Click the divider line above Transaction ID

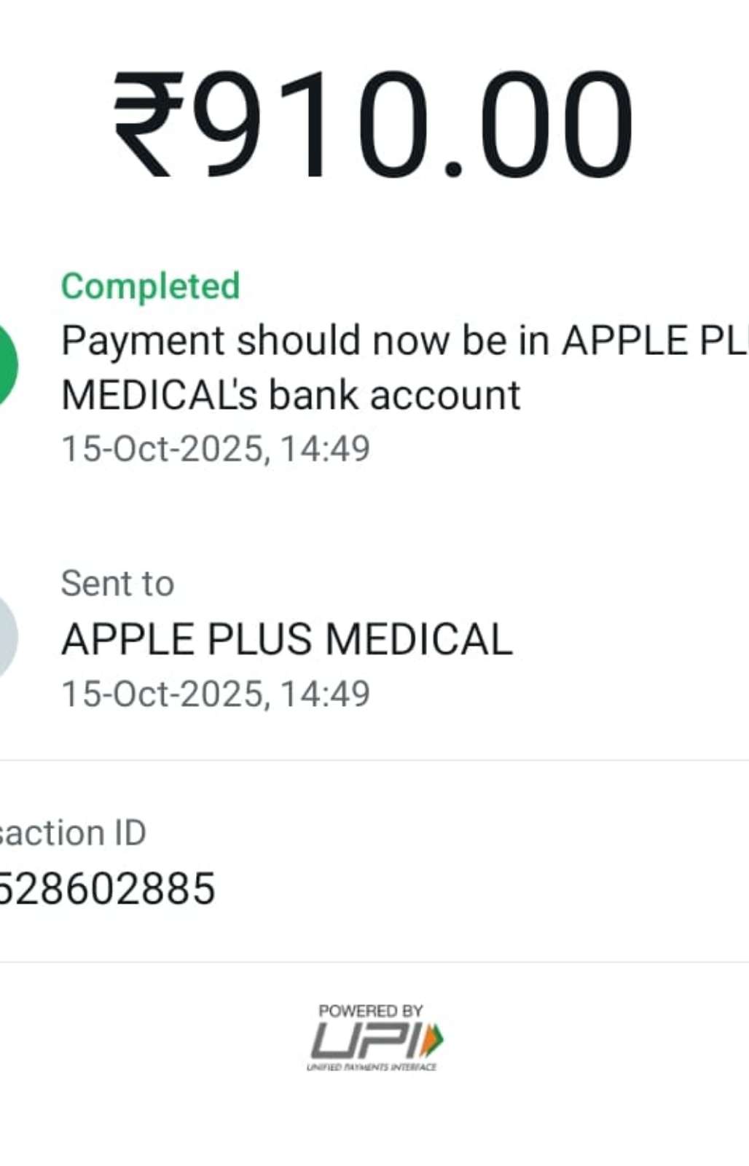click(374, 760)
